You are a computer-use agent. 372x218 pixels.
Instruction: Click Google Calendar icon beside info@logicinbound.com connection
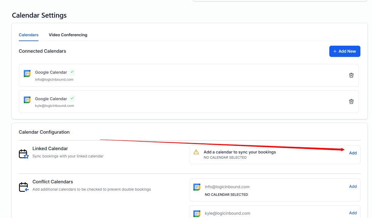click(x=27, y=73)
